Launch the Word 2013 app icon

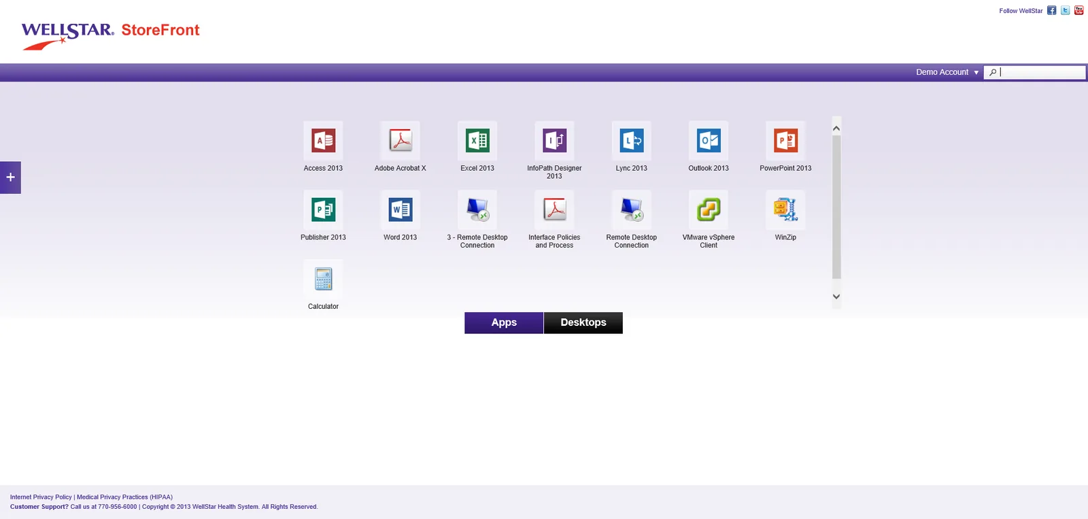[400, 210]
